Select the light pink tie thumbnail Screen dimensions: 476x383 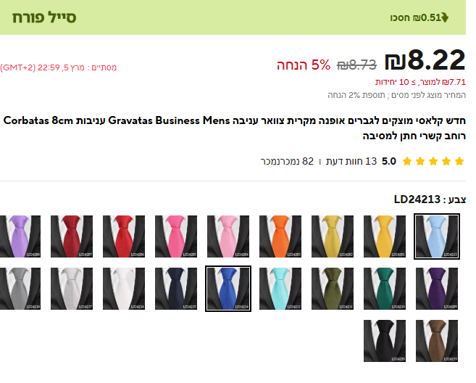(228, 236)
